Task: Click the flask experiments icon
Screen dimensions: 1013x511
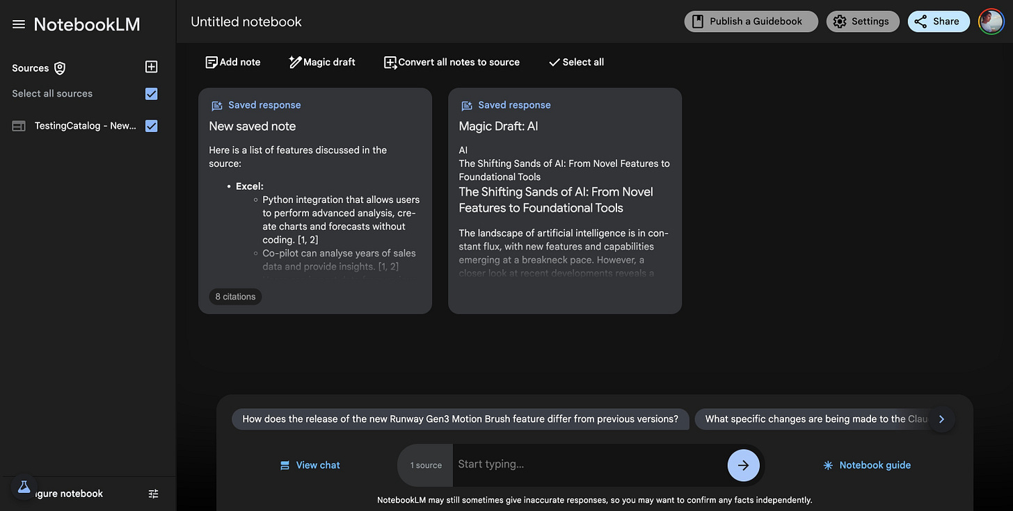Action: pos(24,487)
